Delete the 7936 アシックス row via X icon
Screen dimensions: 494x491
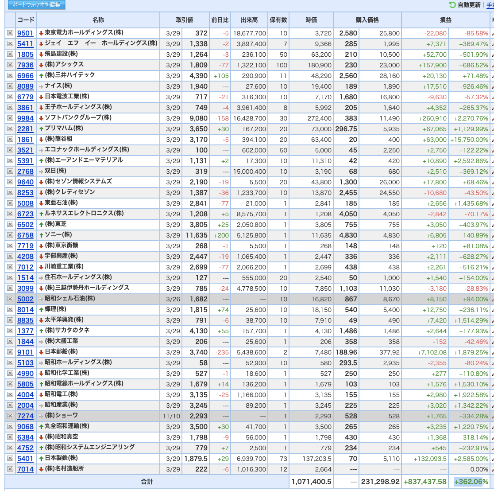pyautogui.click(x=10, y=65)
